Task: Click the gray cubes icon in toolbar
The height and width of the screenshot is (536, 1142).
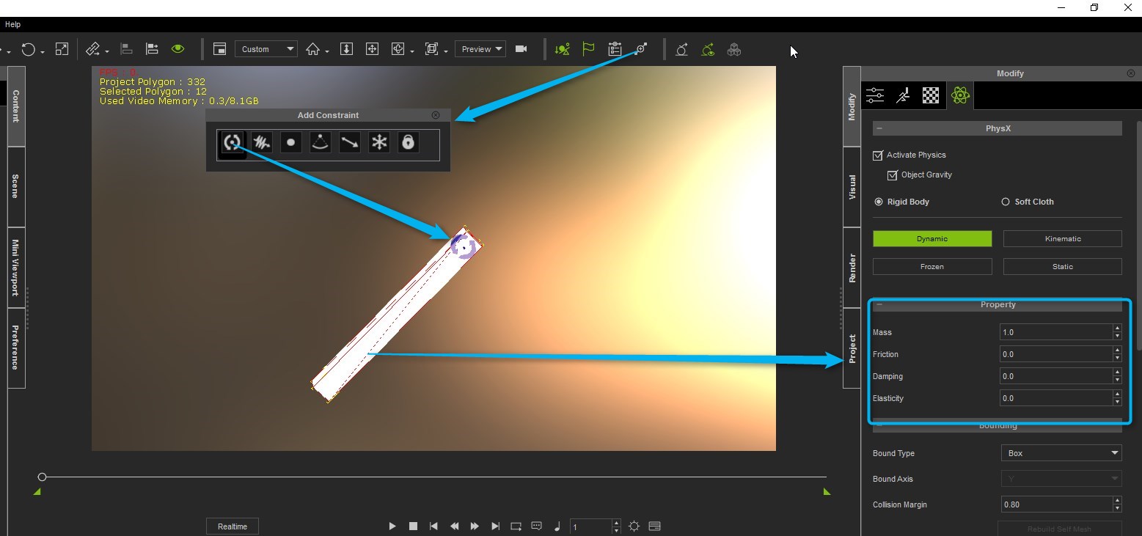Action: [733, 49]
